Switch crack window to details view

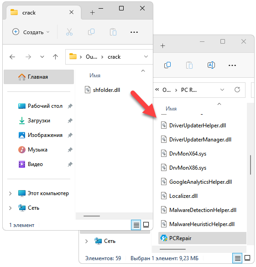pyautogui.click(x=136, y=225)
